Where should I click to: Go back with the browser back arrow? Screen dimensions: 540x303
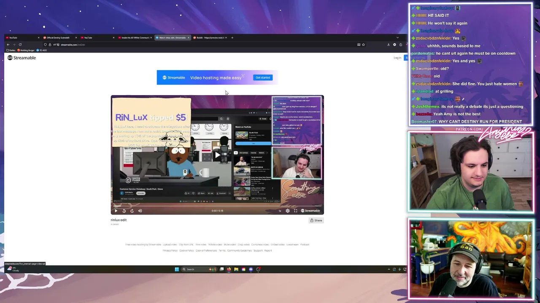click(x=8, y=45)
